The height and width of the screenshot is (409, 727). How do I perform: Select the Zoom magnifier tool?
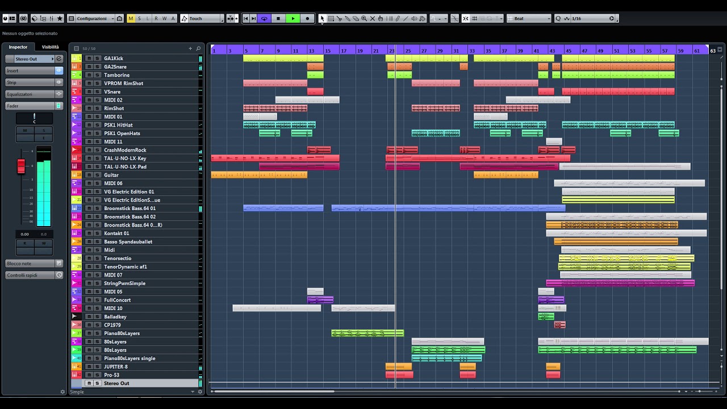pyautogui.click(x=364, y=19)
